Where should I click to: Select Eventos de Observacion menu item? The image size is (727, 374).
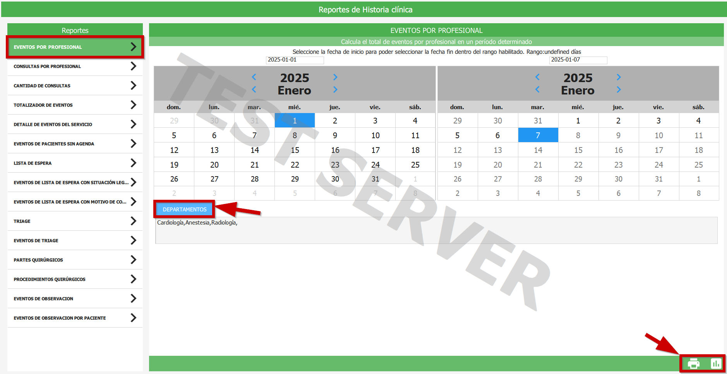(x=43, y=299)
